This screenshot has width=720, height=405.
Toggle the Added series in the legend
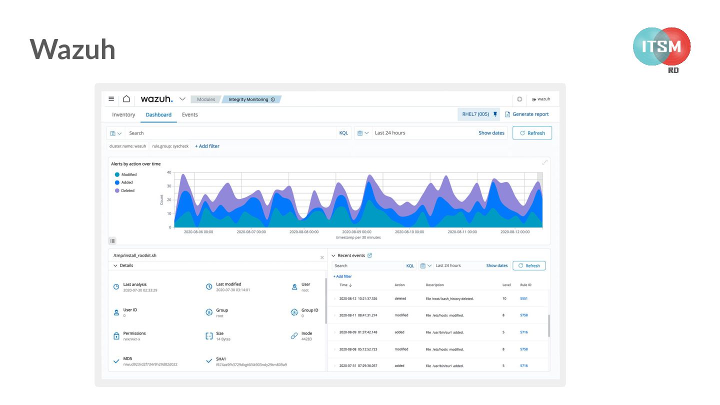pos(124,182)
